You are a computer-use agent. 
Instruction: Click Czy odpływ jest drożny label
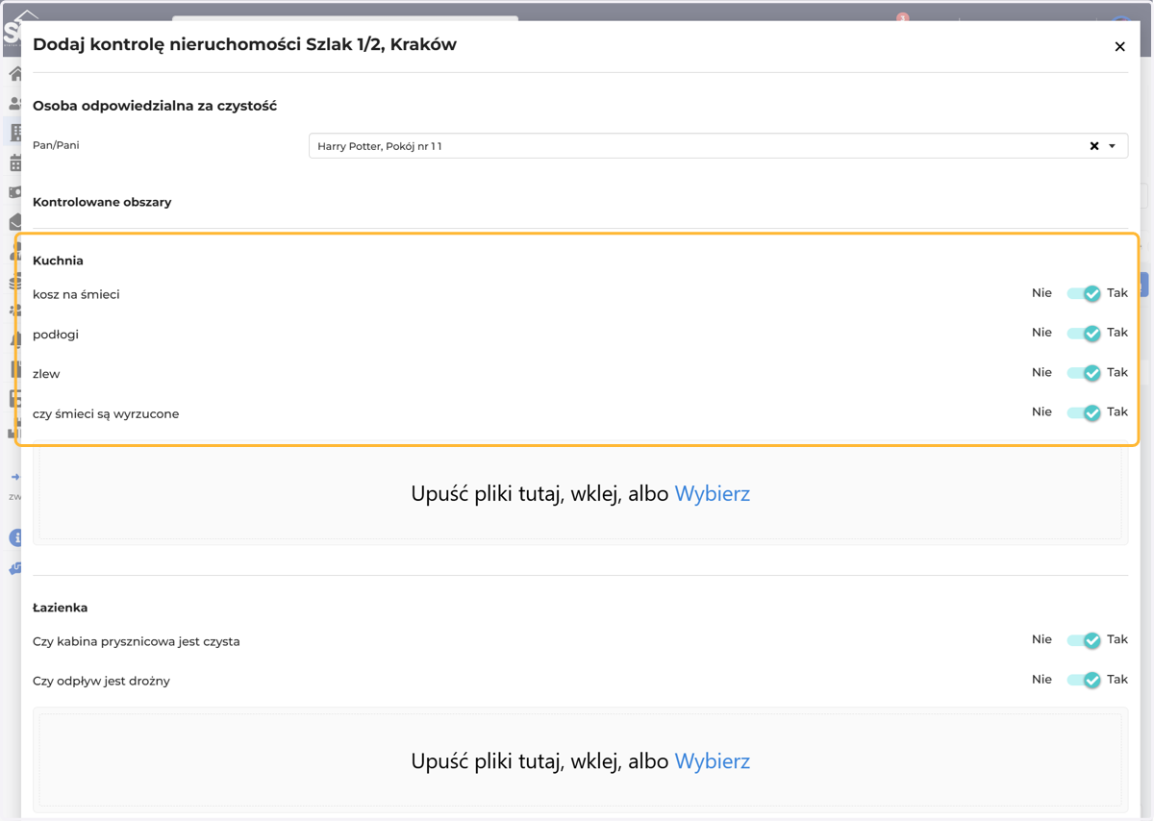coord(101,681)
